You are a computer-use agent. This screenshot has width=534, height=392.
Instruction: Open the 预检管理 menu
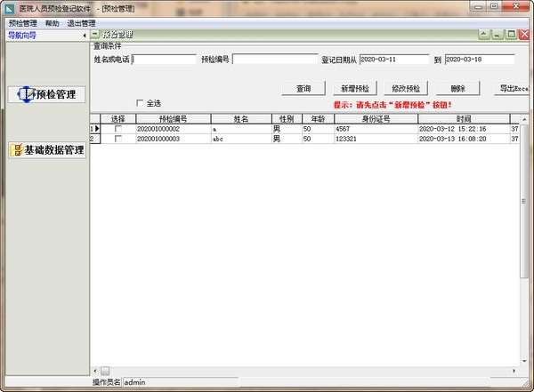coord(23,23)
